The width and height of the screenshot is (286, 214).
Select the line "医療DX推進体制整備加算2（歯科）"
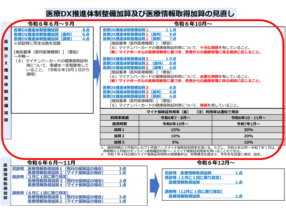pos(139,63)
